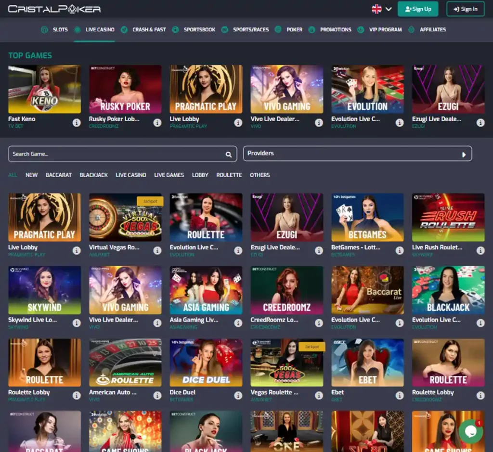
Task: Expand the Providers dropdown
Action: coord(357,154)
